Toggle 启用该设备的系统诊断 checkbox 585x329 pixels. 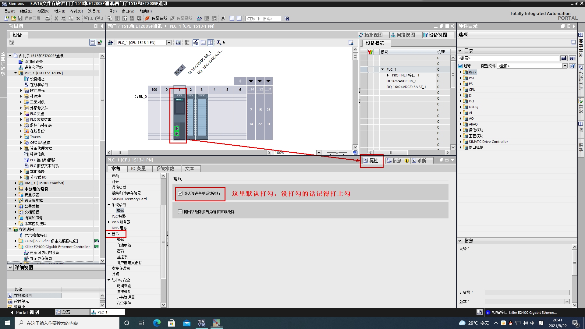click(x=180, y=193)
